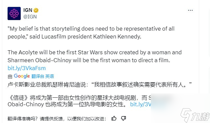
Task: Click the thumbs down translation feedback icon
Action: 123,118
